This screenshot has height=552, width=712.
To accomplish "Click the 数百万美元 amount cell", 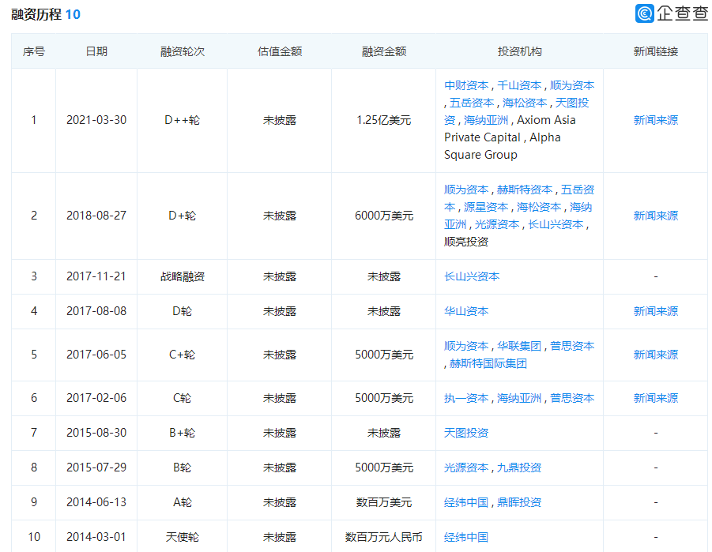I will pyautogui.click(x=384, y=502).
